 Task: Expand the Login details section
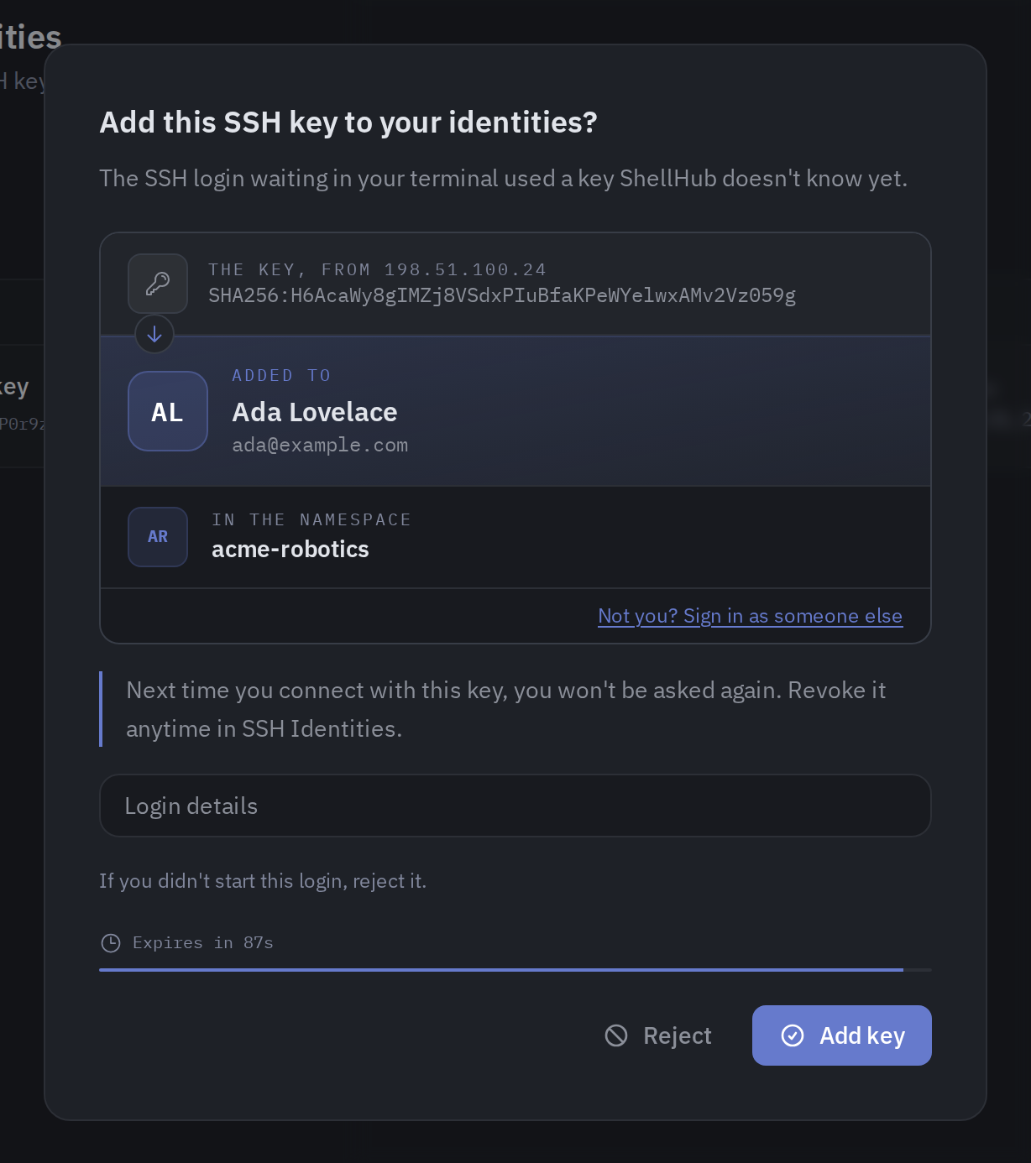[x=515, y=806]
